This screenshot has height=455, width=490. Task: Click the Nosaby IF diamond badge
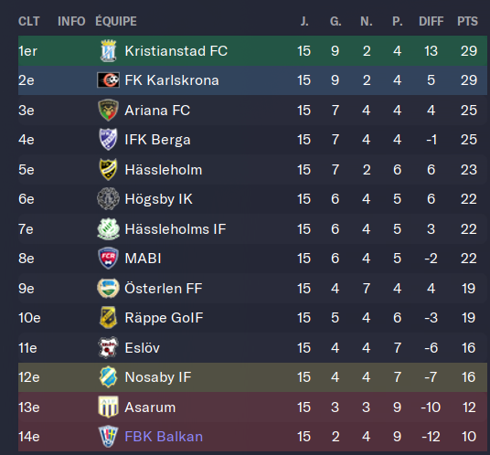click(x=108, y=377)
